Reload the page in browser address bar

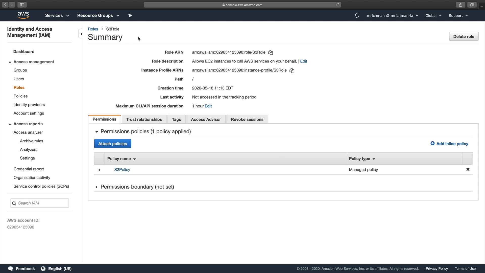pos(338,5)
